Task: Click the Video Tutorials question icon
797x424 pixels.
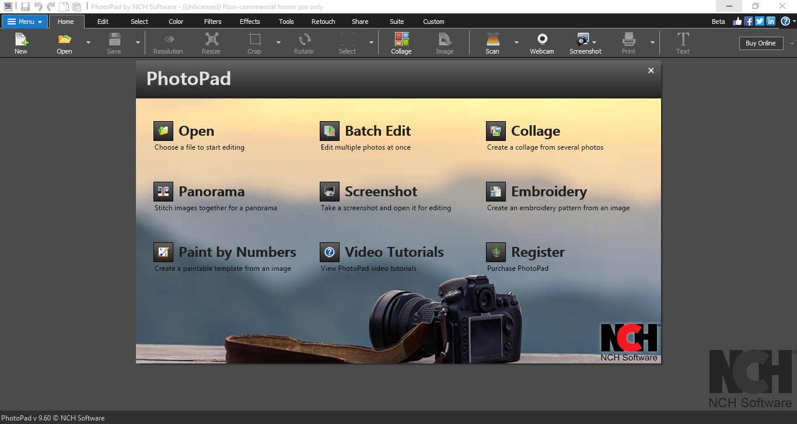Action: click(330, 252)
